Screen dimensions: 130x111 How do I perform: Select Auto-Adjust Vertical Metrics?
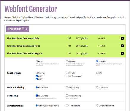point(37,106)
